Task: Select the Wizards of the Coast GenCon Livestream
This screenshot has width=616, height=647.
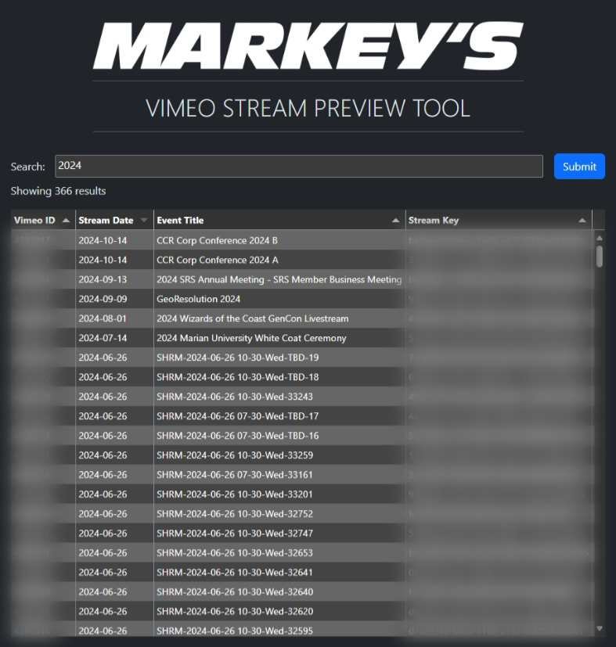Action: (252, 318)
